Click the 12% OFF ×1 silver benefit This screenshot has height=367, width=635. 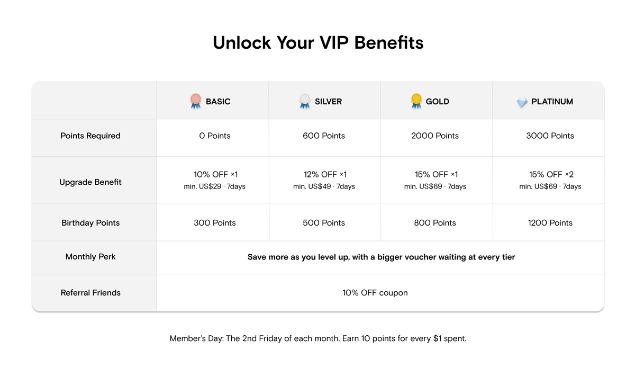coord(325,174)
